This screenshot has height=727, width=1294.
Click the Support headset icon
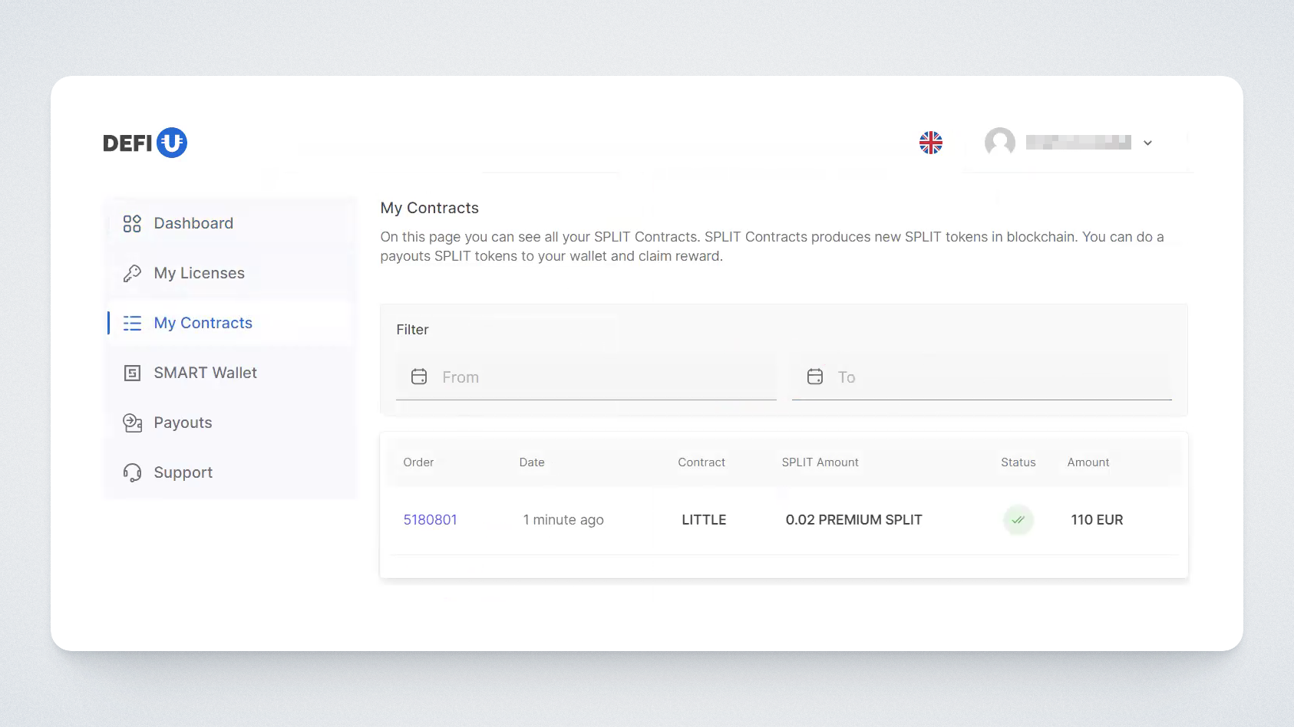(x=132, y=473)
